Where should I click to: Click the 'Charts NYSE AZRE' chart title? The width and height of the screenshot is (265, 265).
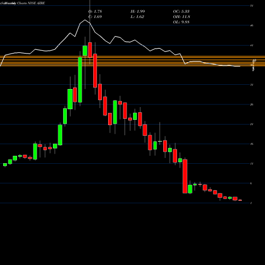click(31, 3)
